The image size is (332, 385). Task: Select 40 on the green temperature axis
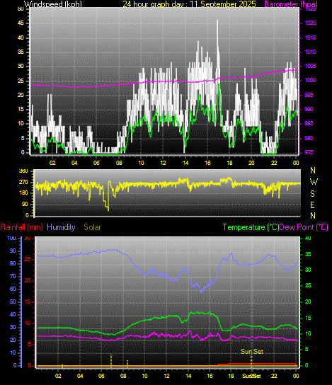click(308, 239)
